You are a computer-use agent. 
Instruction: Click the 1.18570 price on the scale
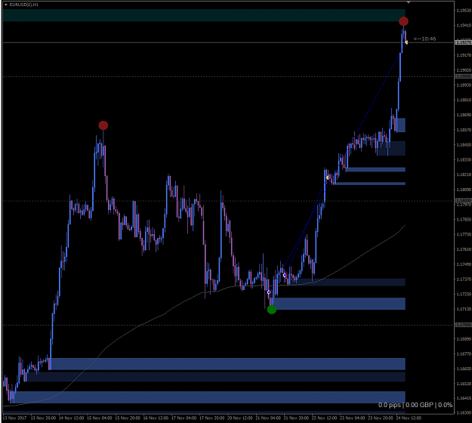coord(464,130)
